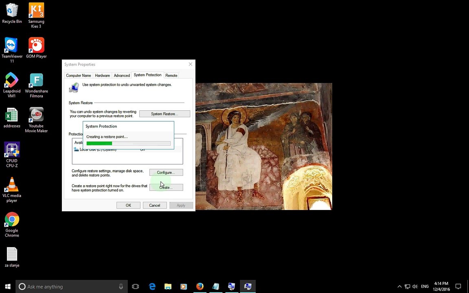Open the clock showing 4:14 PM
469x293 pixels.
tap(441, 286)
